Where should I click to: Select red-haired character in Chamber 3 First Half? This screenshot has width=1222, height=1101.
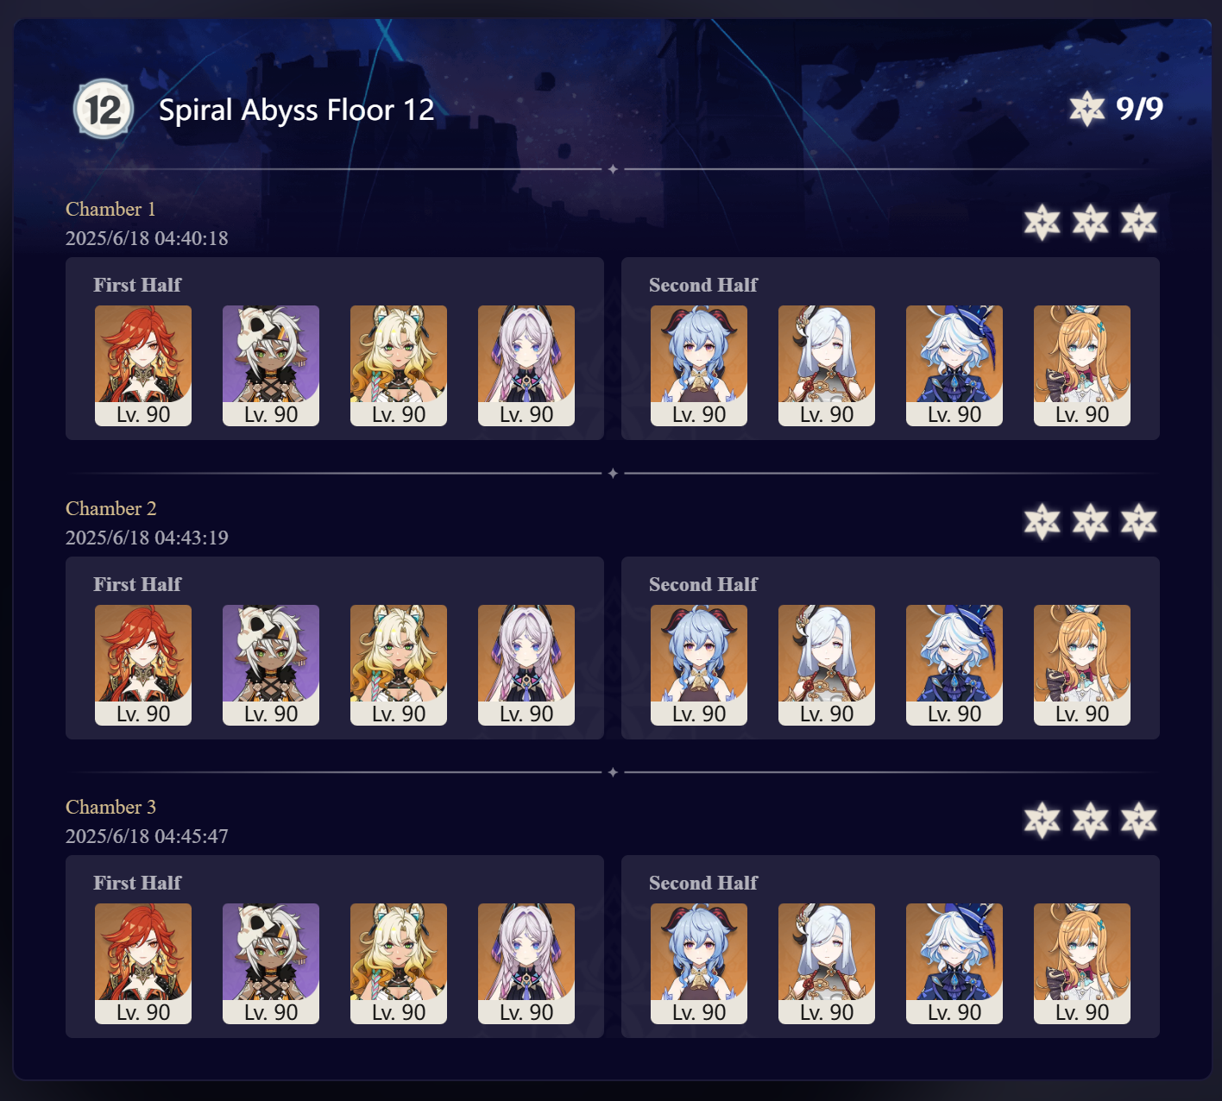tap(143, 964)
